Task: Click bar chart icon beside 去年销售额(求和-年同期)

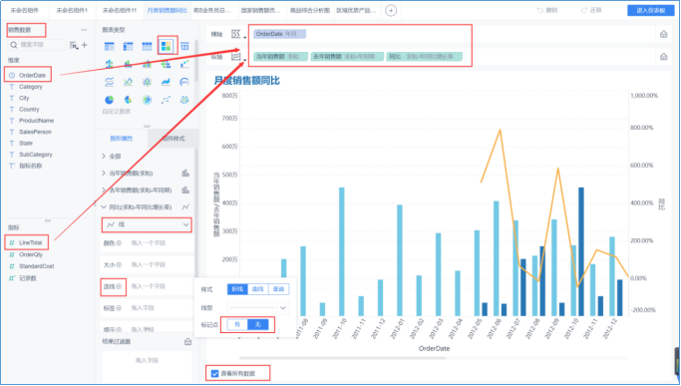Action: click(185, 190)
